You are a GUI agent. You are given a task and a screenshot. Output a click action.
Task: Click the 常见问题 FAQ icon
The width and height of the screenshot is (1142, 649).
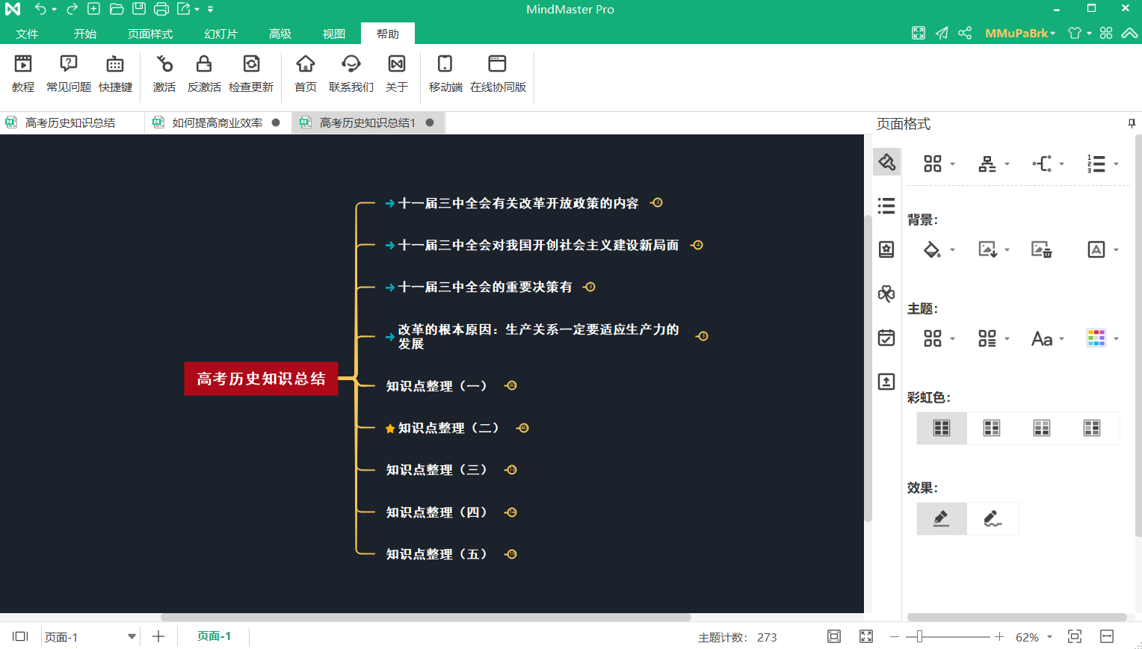(69, 73)
